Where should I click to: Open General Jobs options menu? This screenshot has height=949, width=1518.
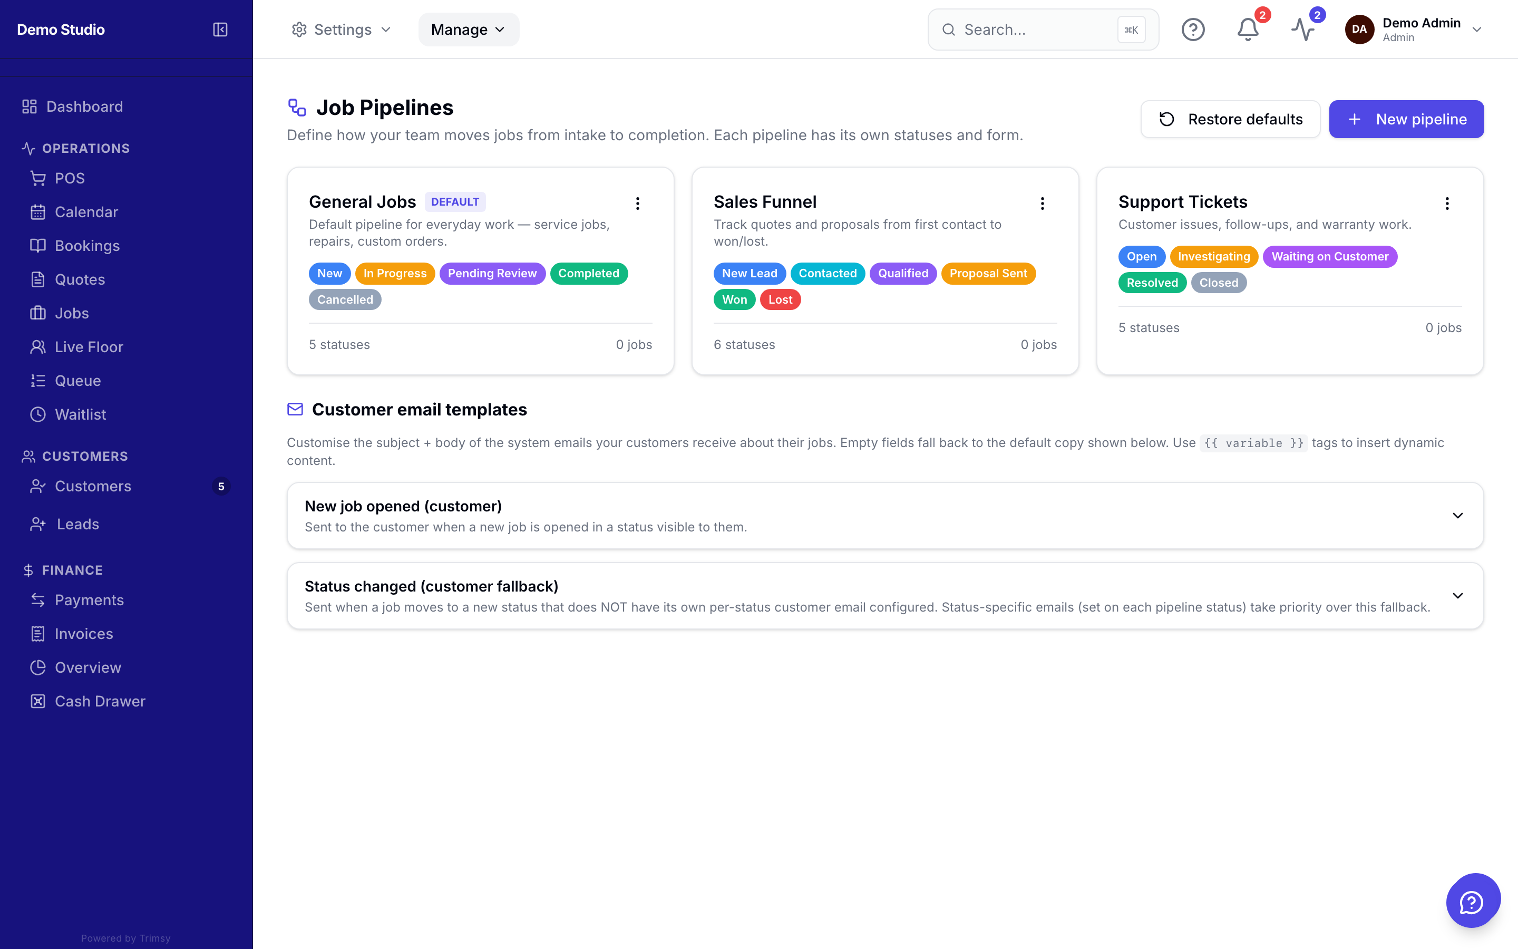tap(637, 204)
